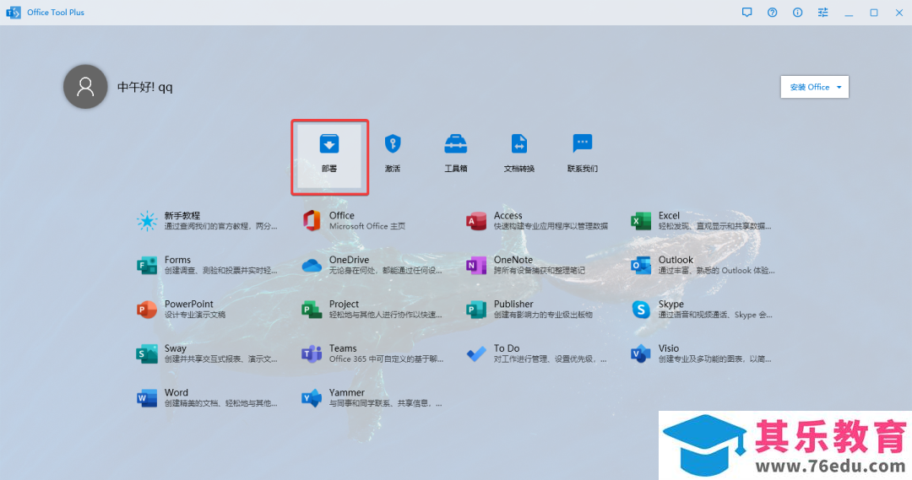912x480 pixels.
Task: Select the '创建有影响力的专业级出版物' description
Action: tap(543, 315)
